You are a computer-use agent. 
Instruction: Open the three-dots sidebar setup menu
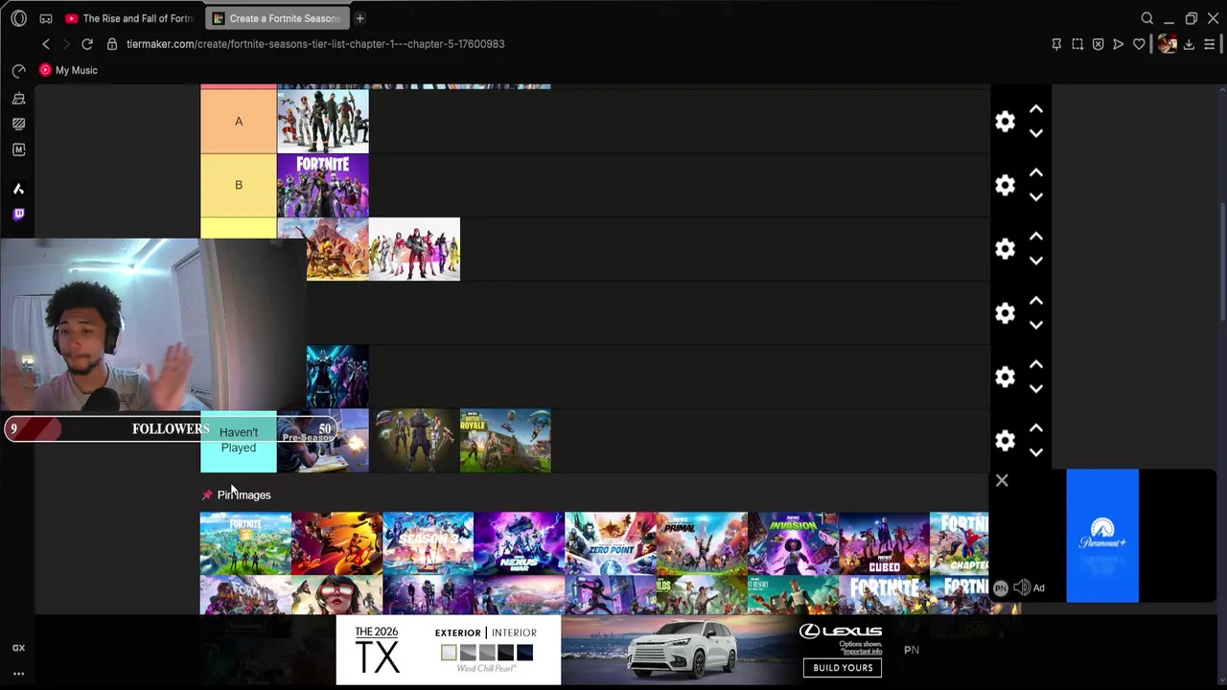click(x=18, y=674)
